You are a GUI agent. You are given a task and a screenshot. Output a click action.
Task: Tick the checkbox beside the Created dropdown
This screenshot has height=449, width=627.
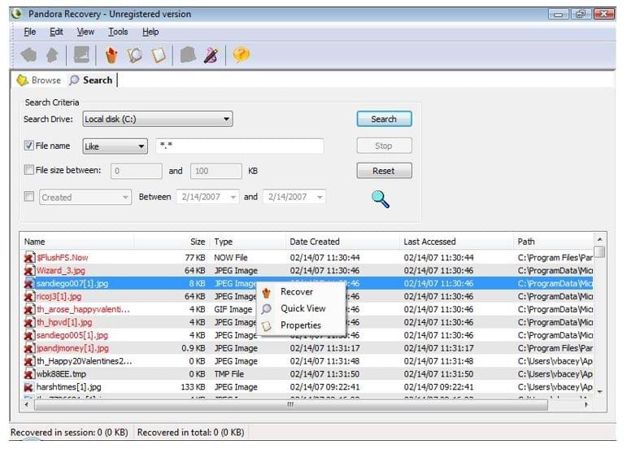[29, 197]
